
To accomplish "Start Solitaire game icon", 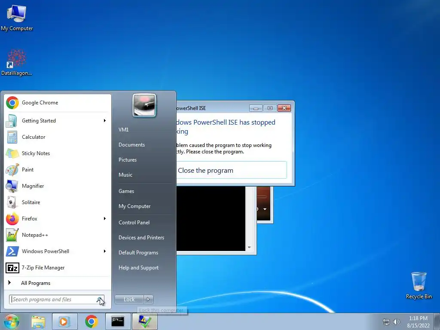I will tap(12, 202).
